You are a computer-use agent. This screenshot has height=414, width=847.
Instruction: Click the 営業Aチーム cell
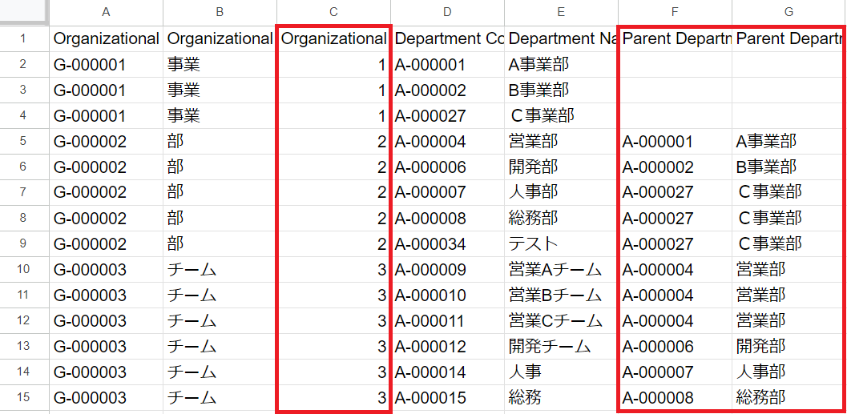tap(555, 270)
